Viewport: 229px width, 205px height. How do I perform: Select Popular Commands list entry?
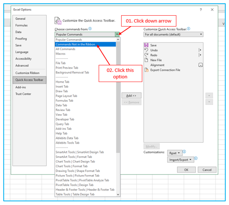pos(85,39)
